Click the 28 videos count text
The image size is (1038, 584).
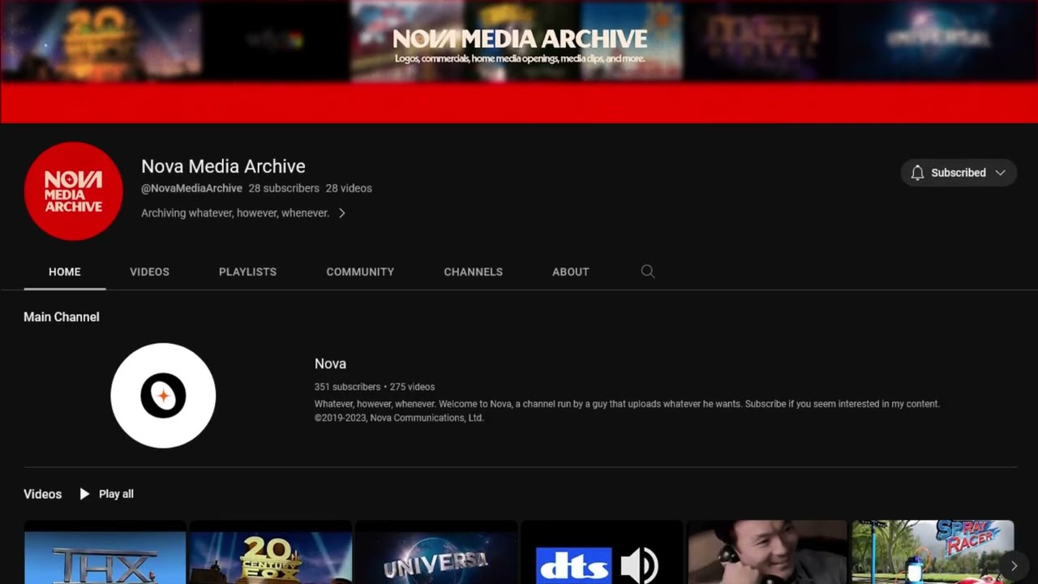(349, 188)
